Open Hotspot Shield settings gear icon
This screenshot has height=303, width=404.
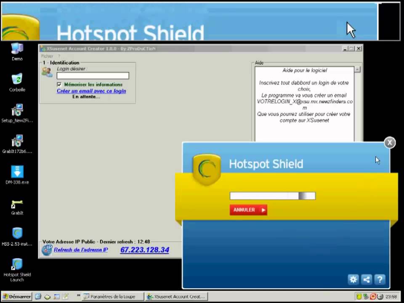(x=353, y=279)
